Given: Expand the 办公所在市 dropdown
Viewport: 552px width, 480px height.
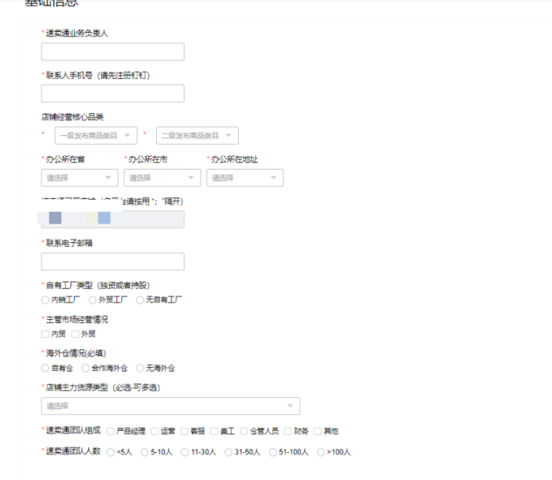Looking at the screenshot, I should click(x=162, y=178).
